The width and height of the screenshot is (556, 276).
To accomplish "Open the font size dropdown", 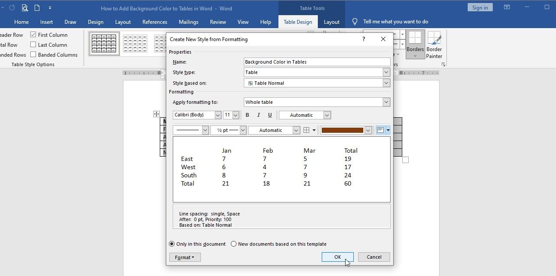I will point(236,115).
